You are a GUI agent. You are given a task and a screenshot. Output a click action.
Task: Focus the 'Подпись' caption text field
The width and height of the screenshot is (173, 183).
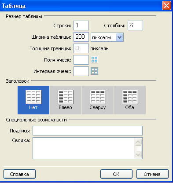[88, 131]
